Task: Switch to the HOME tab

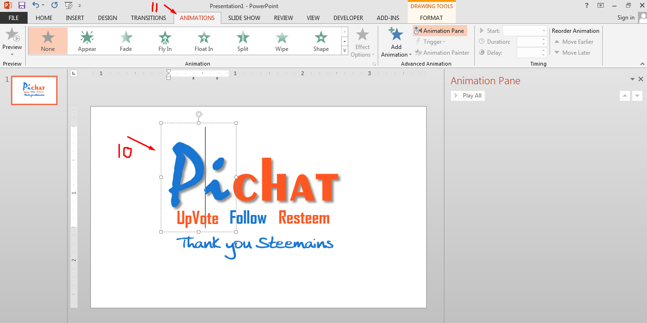Action: pos(44,18)
